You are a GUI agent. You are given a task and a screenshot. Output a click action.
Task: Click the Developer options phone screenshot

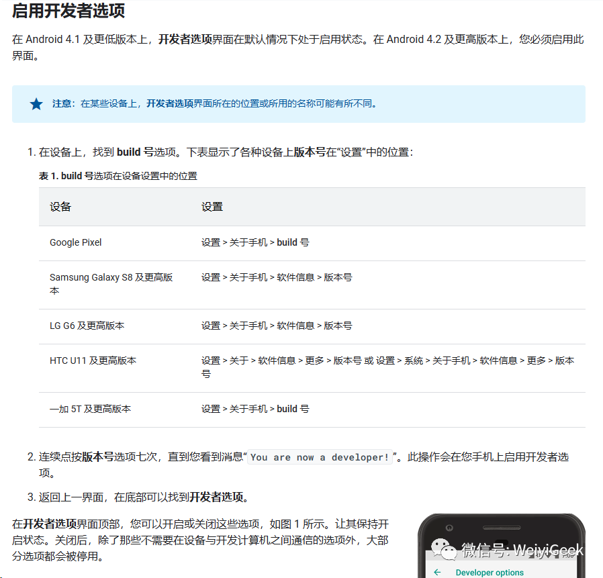502,546
